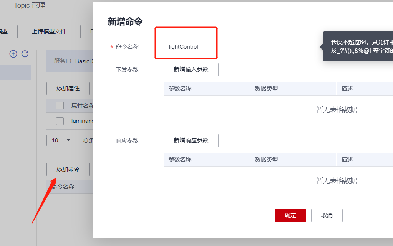This screenshot has width=393, height=246.
Task: Cancel the dialog with 取消 button
Action: point(327,215)
